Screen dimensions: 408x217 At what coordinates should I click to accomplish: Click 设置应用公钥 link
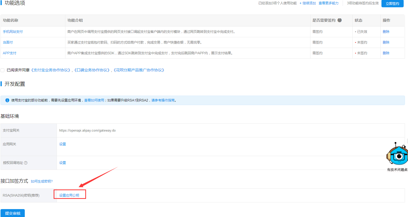pos(69,195)
